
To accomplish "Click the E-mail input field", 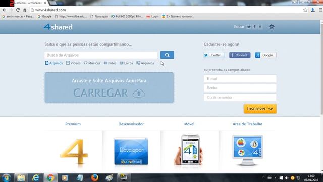I will point(240,79).
